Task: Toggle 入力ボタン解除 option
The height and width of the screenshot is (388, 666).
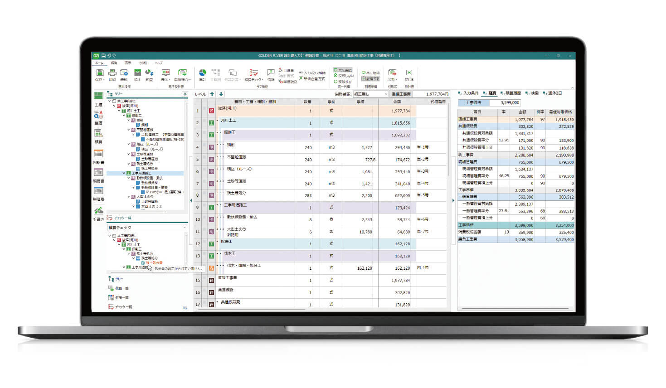Action: point(312,73)
